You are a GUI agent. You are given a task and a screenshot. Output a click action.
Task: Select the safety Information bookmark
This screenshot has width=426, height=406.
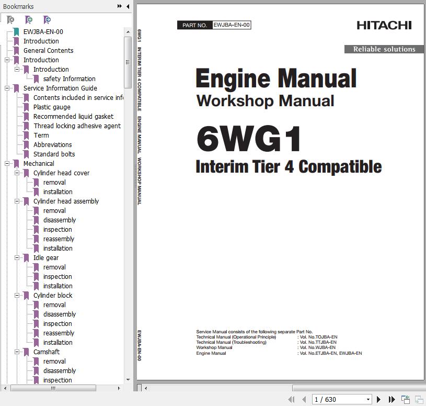pyautogui.click(x=70, y=79)
